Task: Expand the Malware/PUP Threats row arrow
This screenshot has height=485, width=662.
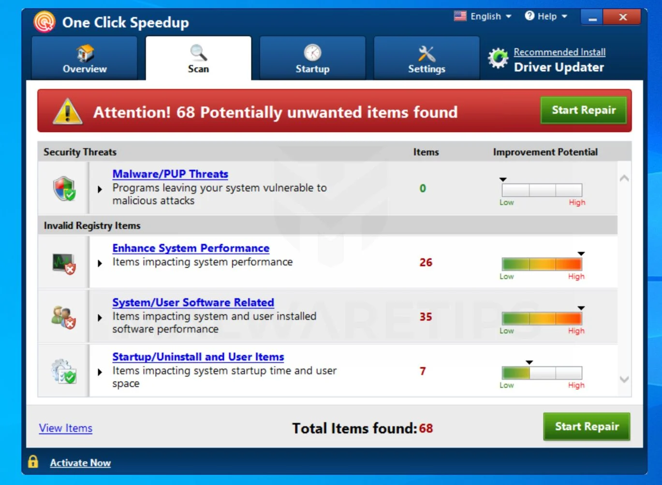Action: point(100,189)
